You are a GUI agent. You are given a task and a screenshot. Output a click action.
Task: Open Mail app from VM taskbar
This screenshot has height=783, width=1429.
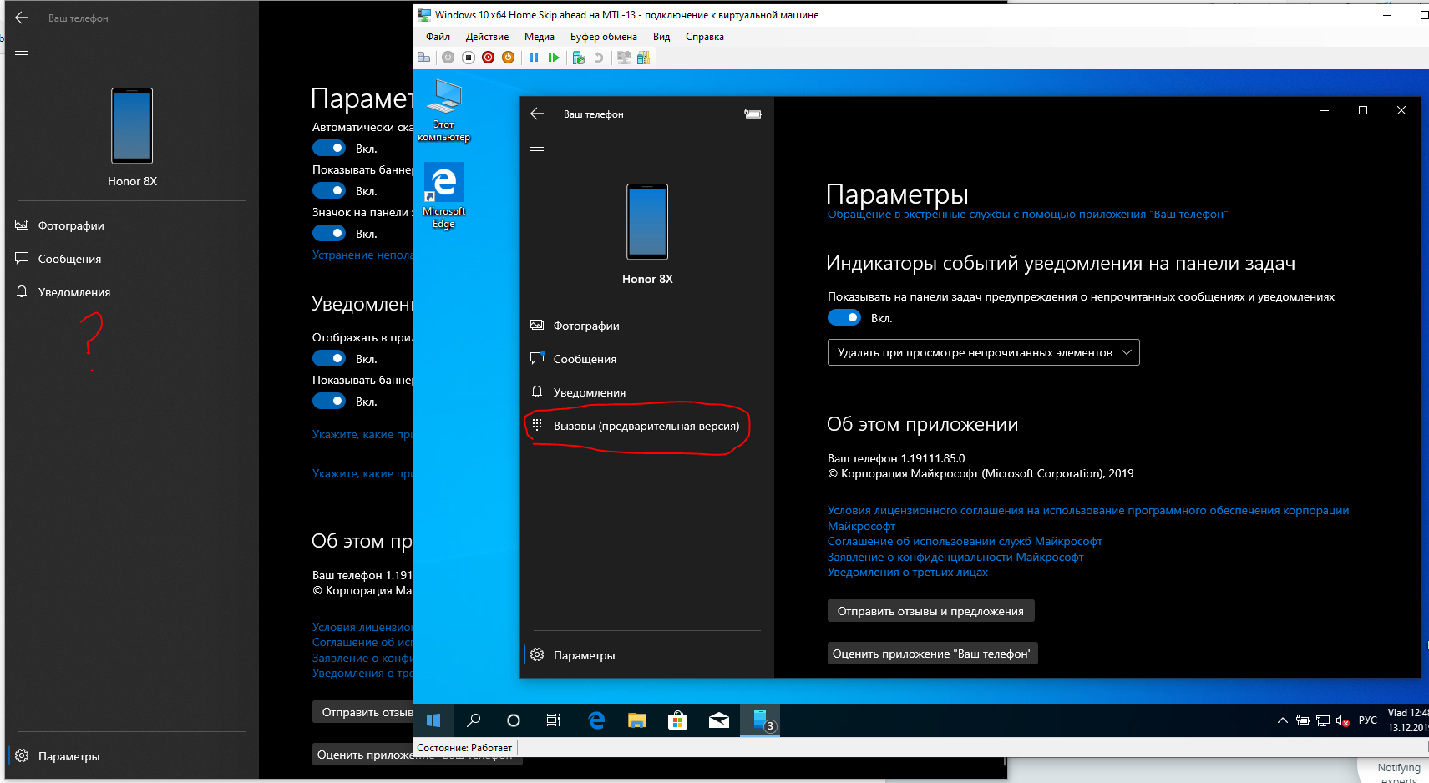718,720
